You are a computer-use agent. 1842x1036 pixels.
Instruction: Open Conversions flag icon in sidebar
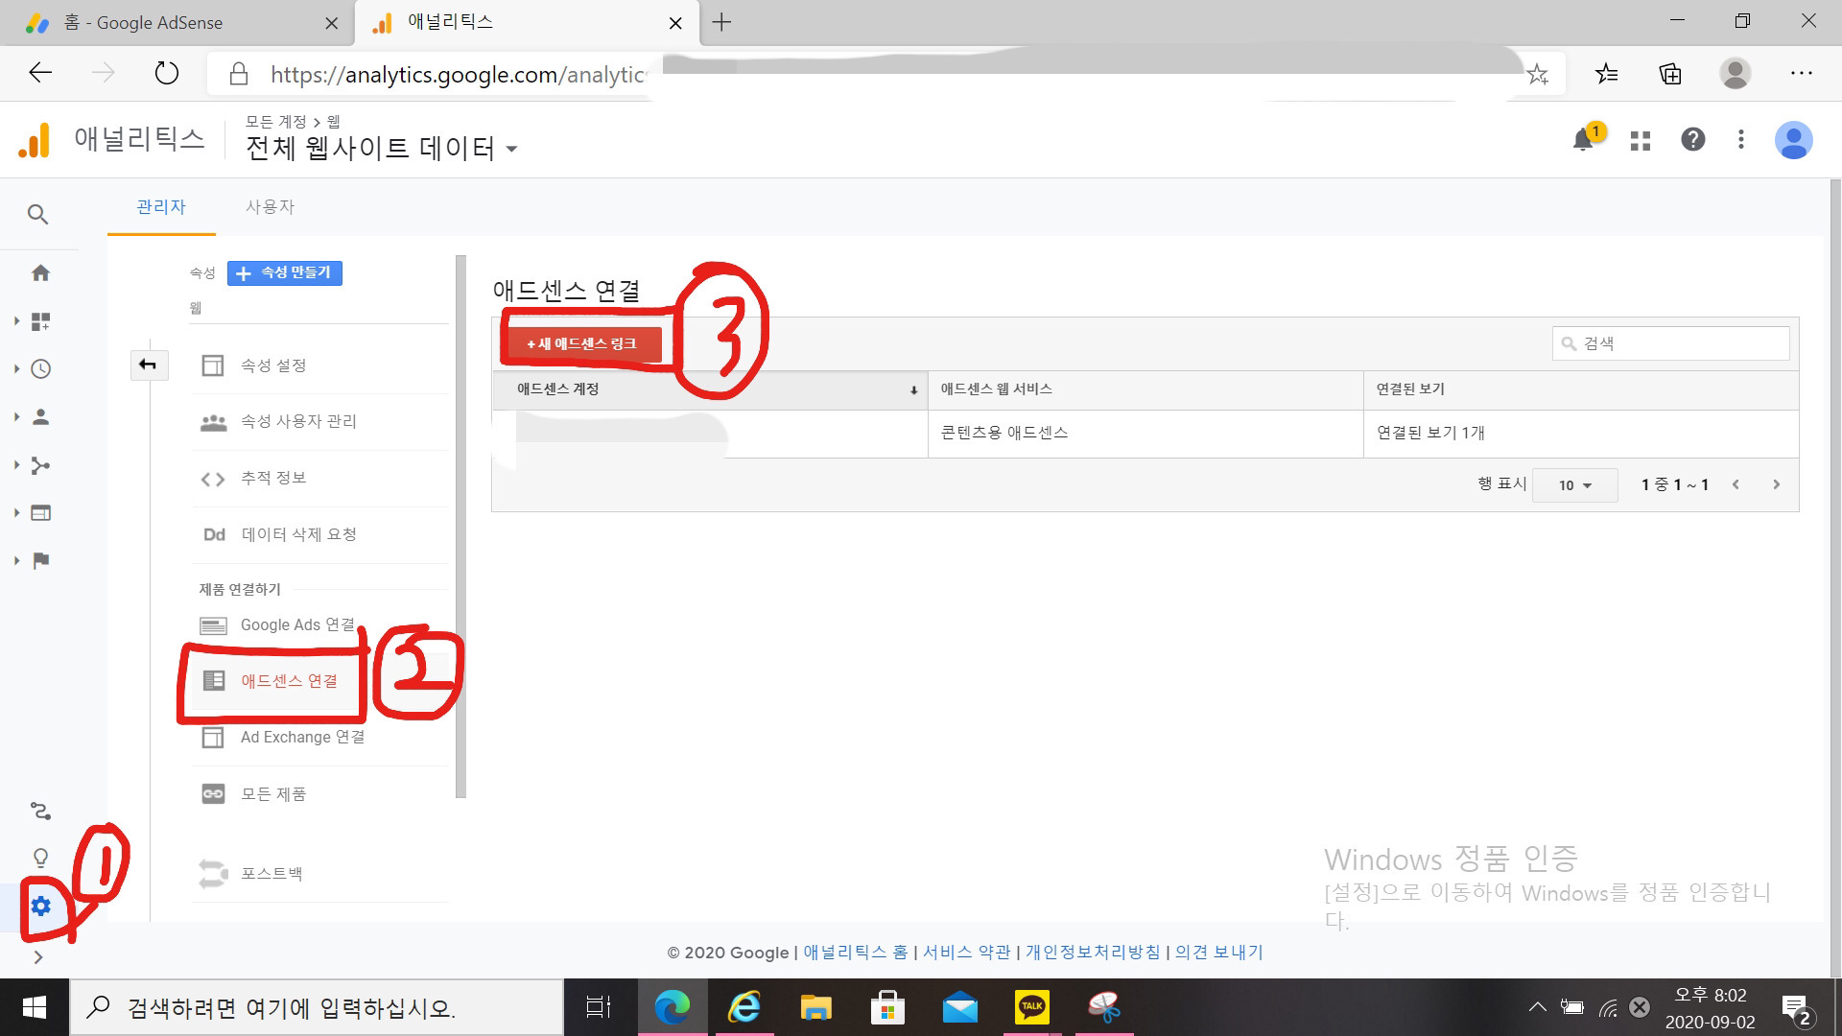(40, 561)
